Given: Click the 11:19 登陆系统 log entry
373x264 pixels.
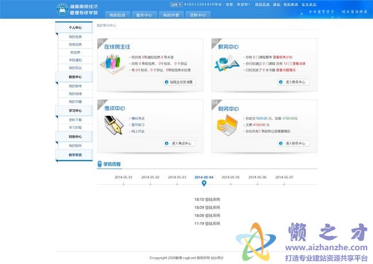Looking at the screenshot, I should [207, 224].
